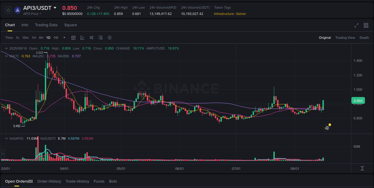The image size is (374, 188).
Task: Open the date range picker calendar icon
Action: click(x=73, y=38)
